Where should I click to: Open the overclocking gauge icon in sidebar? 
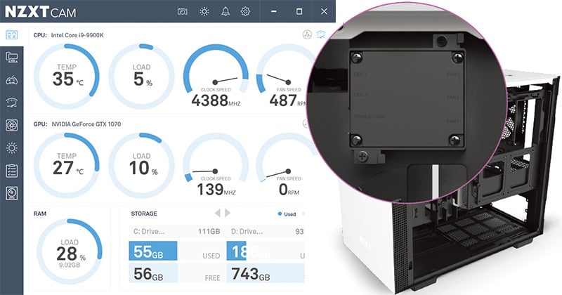[x=12, y=103]
